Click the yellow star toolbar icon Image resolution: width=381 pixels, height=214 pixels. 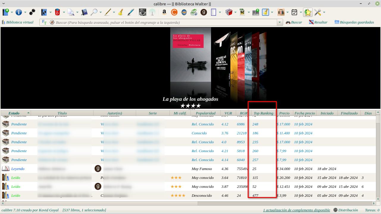[307, 12]
